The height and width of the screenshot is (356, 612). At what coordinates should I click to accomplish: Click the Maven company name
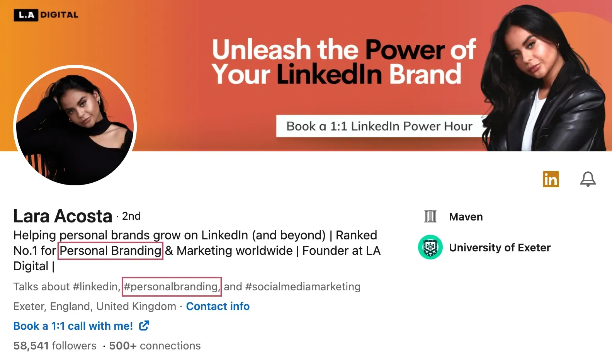[466, 217]
